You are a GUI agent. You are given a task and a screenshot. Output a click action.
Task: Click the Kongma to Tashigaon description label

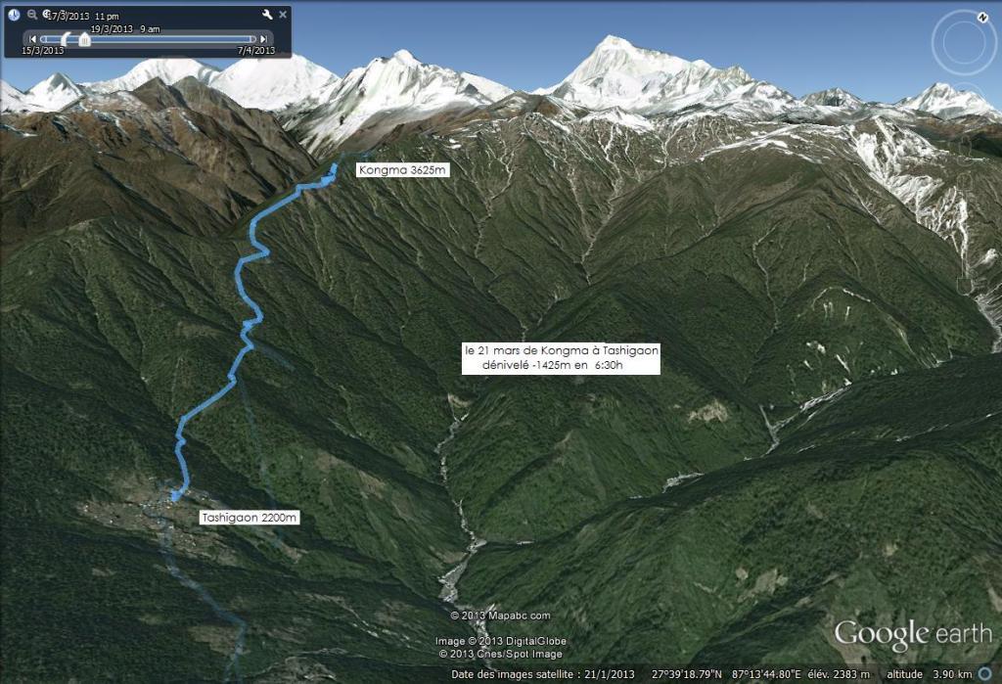(561, 358)
